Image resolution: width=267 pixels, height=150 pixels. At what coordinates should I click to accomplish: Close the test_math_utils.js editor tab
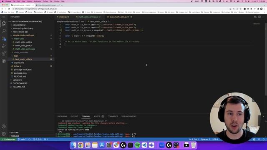[131, 17]
